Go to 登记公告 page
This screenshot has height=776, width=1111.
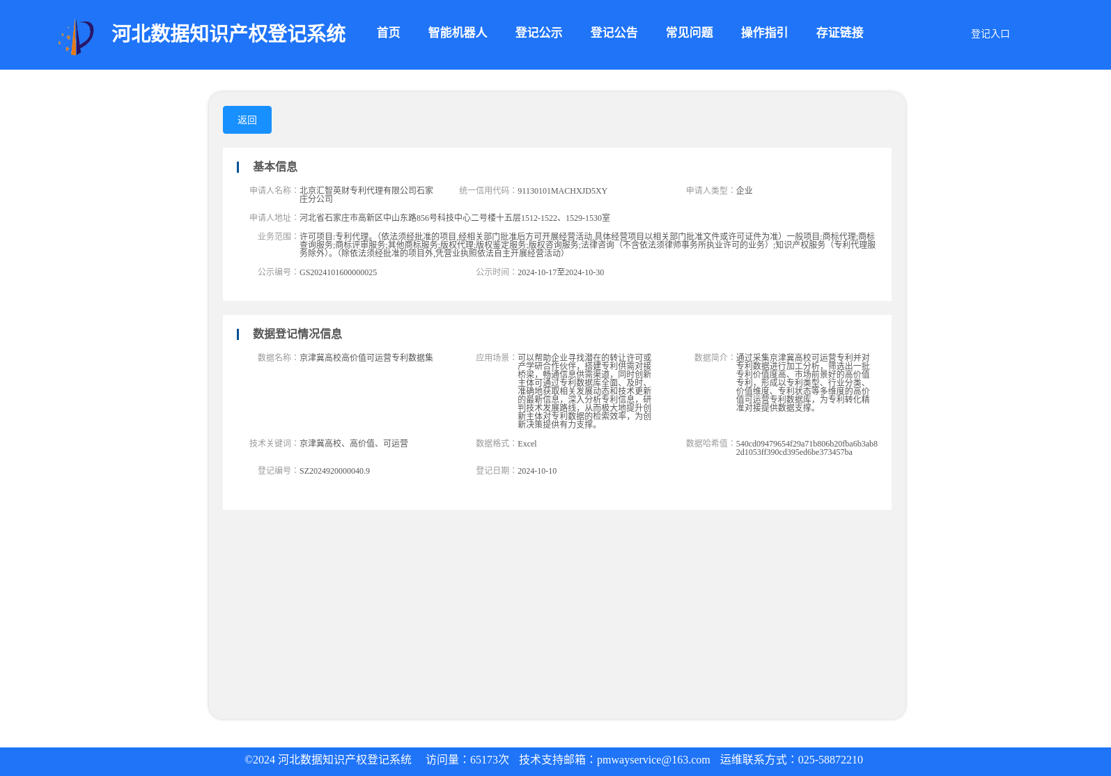click(x=614, y=33)
